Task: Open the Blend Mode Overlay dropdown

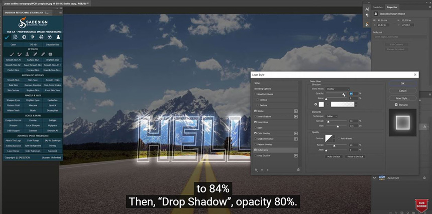Action: coord(337,89)
